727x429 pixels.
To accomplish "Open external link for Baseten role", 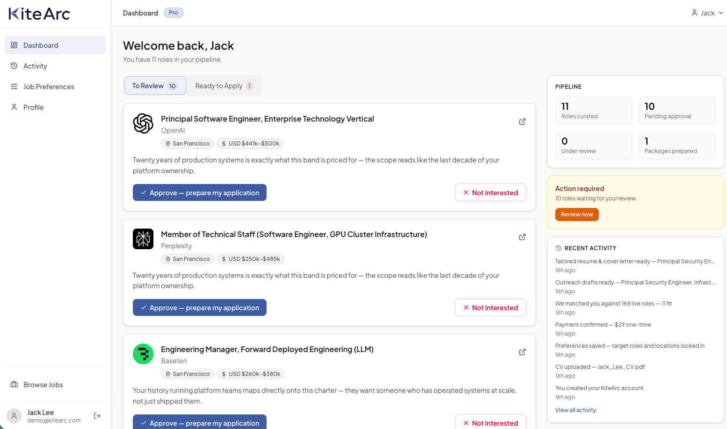I will [x=522, y=352].
